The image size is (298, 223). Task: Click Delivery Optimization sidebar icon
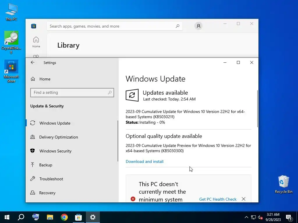pyautogui.click(x=33, y=137)
